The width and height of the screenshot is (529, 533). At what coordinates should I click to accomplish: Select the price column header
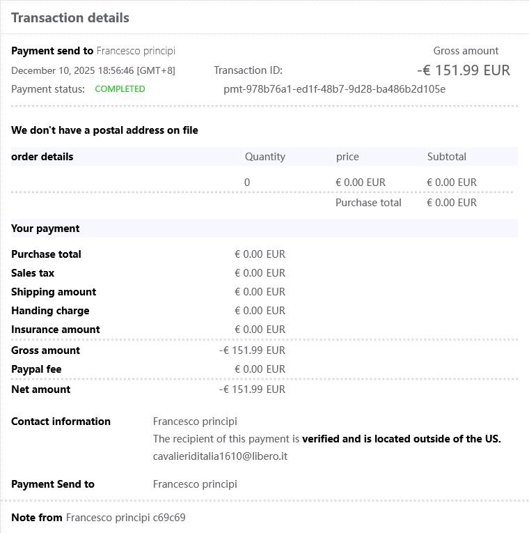(347, 157)
